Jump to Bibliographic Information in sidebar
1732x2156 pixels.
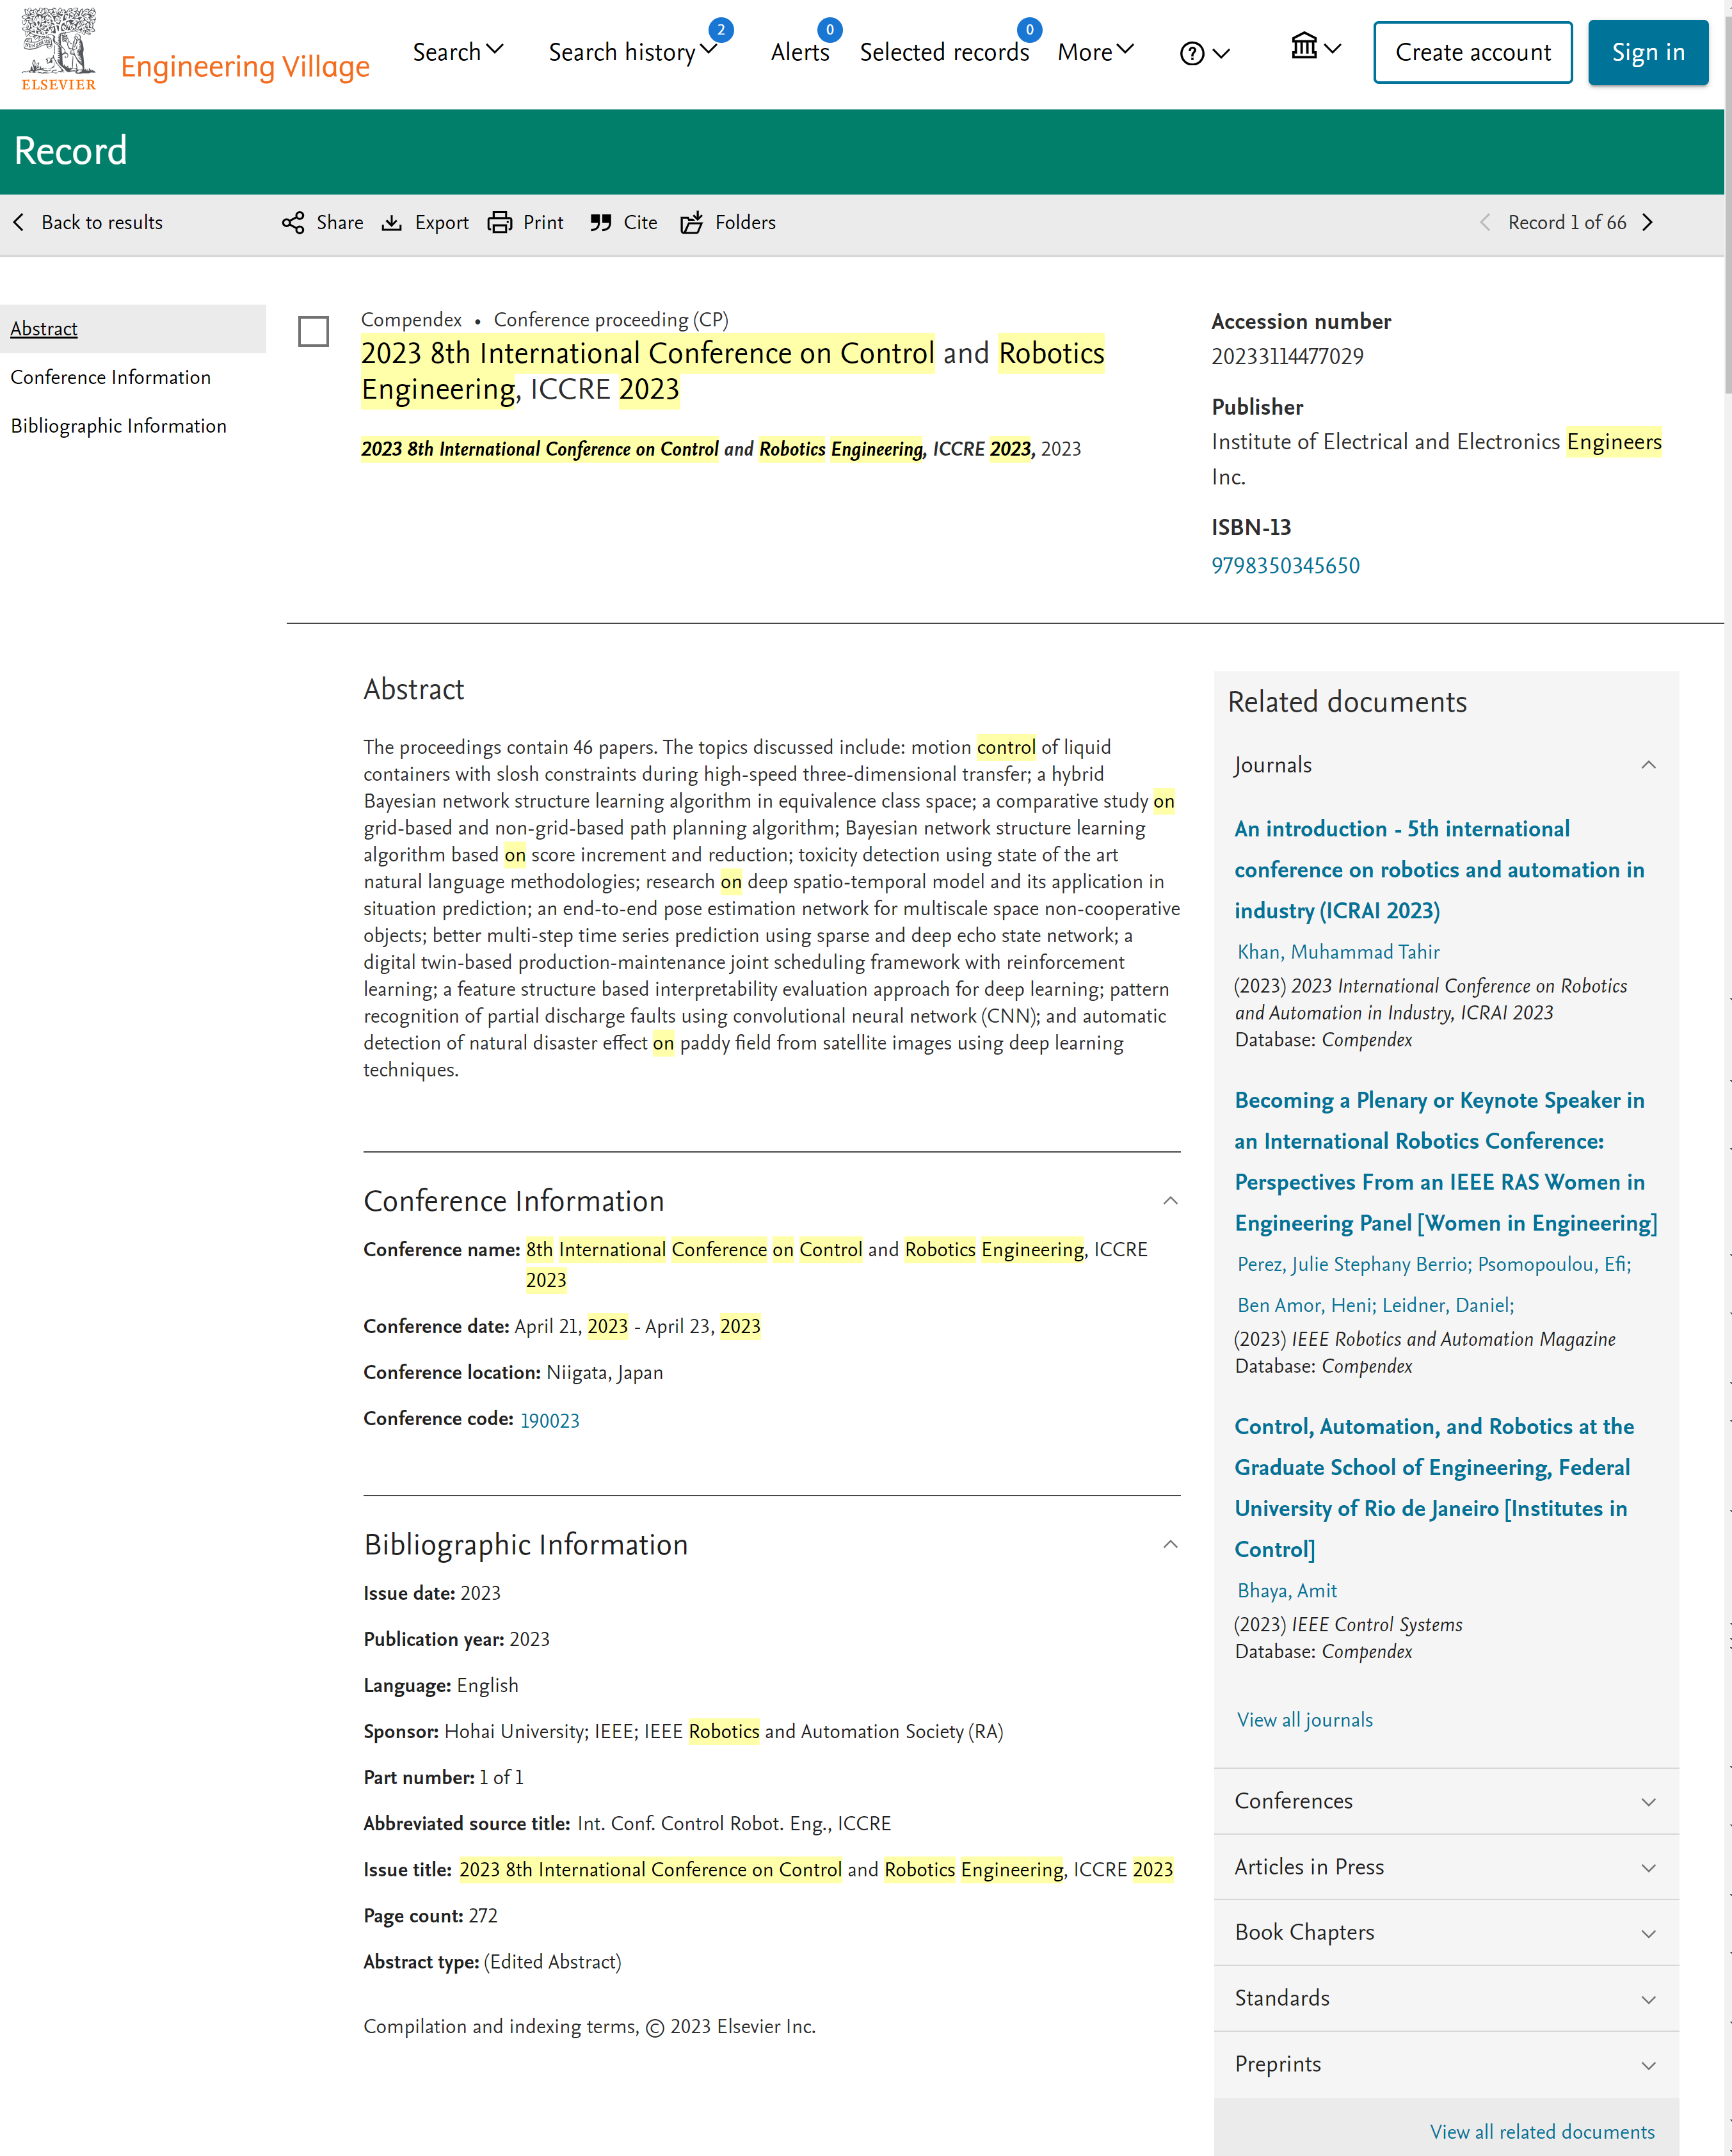click(x=119, y=426)
